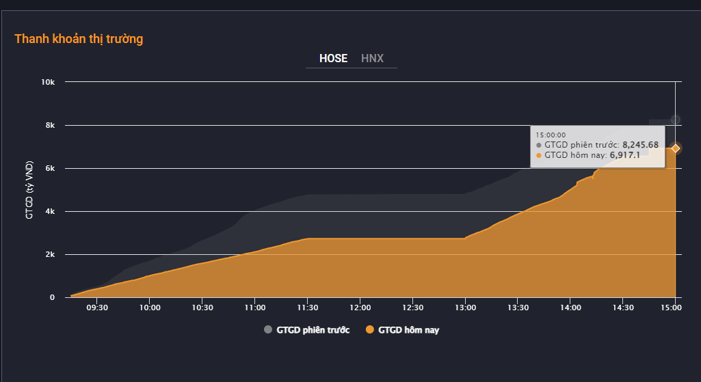This screenshot has height=382, width=701.
Task: Switch to the HNX tab
Action: coord(372,59)
